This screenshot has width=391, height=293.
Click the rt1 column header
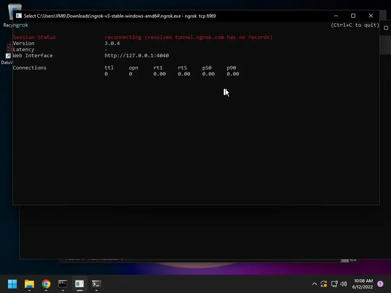coord(158,68)
